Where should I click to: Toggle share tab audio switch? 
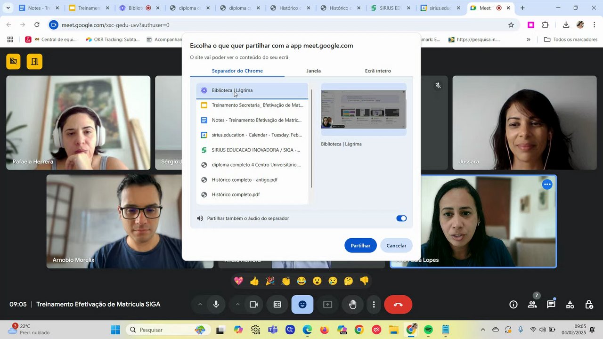click(x=401, y=218)
